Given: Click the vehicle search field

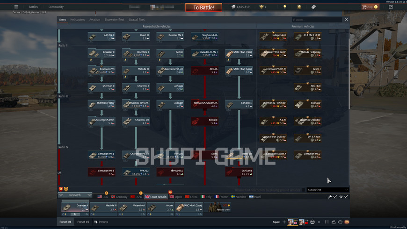Looking at the screenshot, I should tap(317, 20).
